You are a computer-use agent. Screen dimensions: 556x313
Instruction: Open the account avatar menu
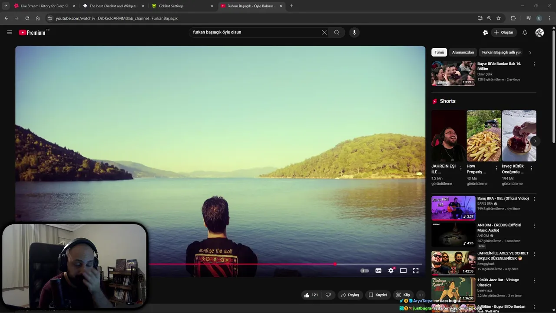539,32
